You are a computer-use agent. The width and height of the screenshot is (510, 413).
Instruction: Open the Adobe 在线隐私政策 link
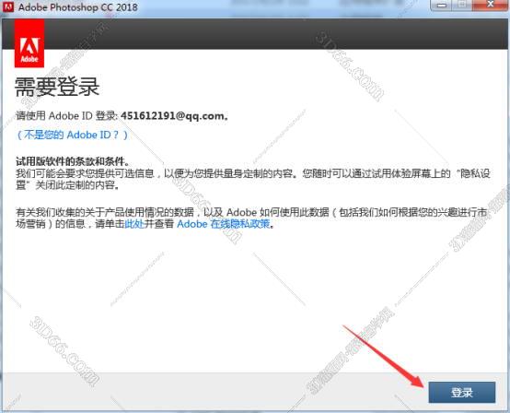(x=224, y=224)
